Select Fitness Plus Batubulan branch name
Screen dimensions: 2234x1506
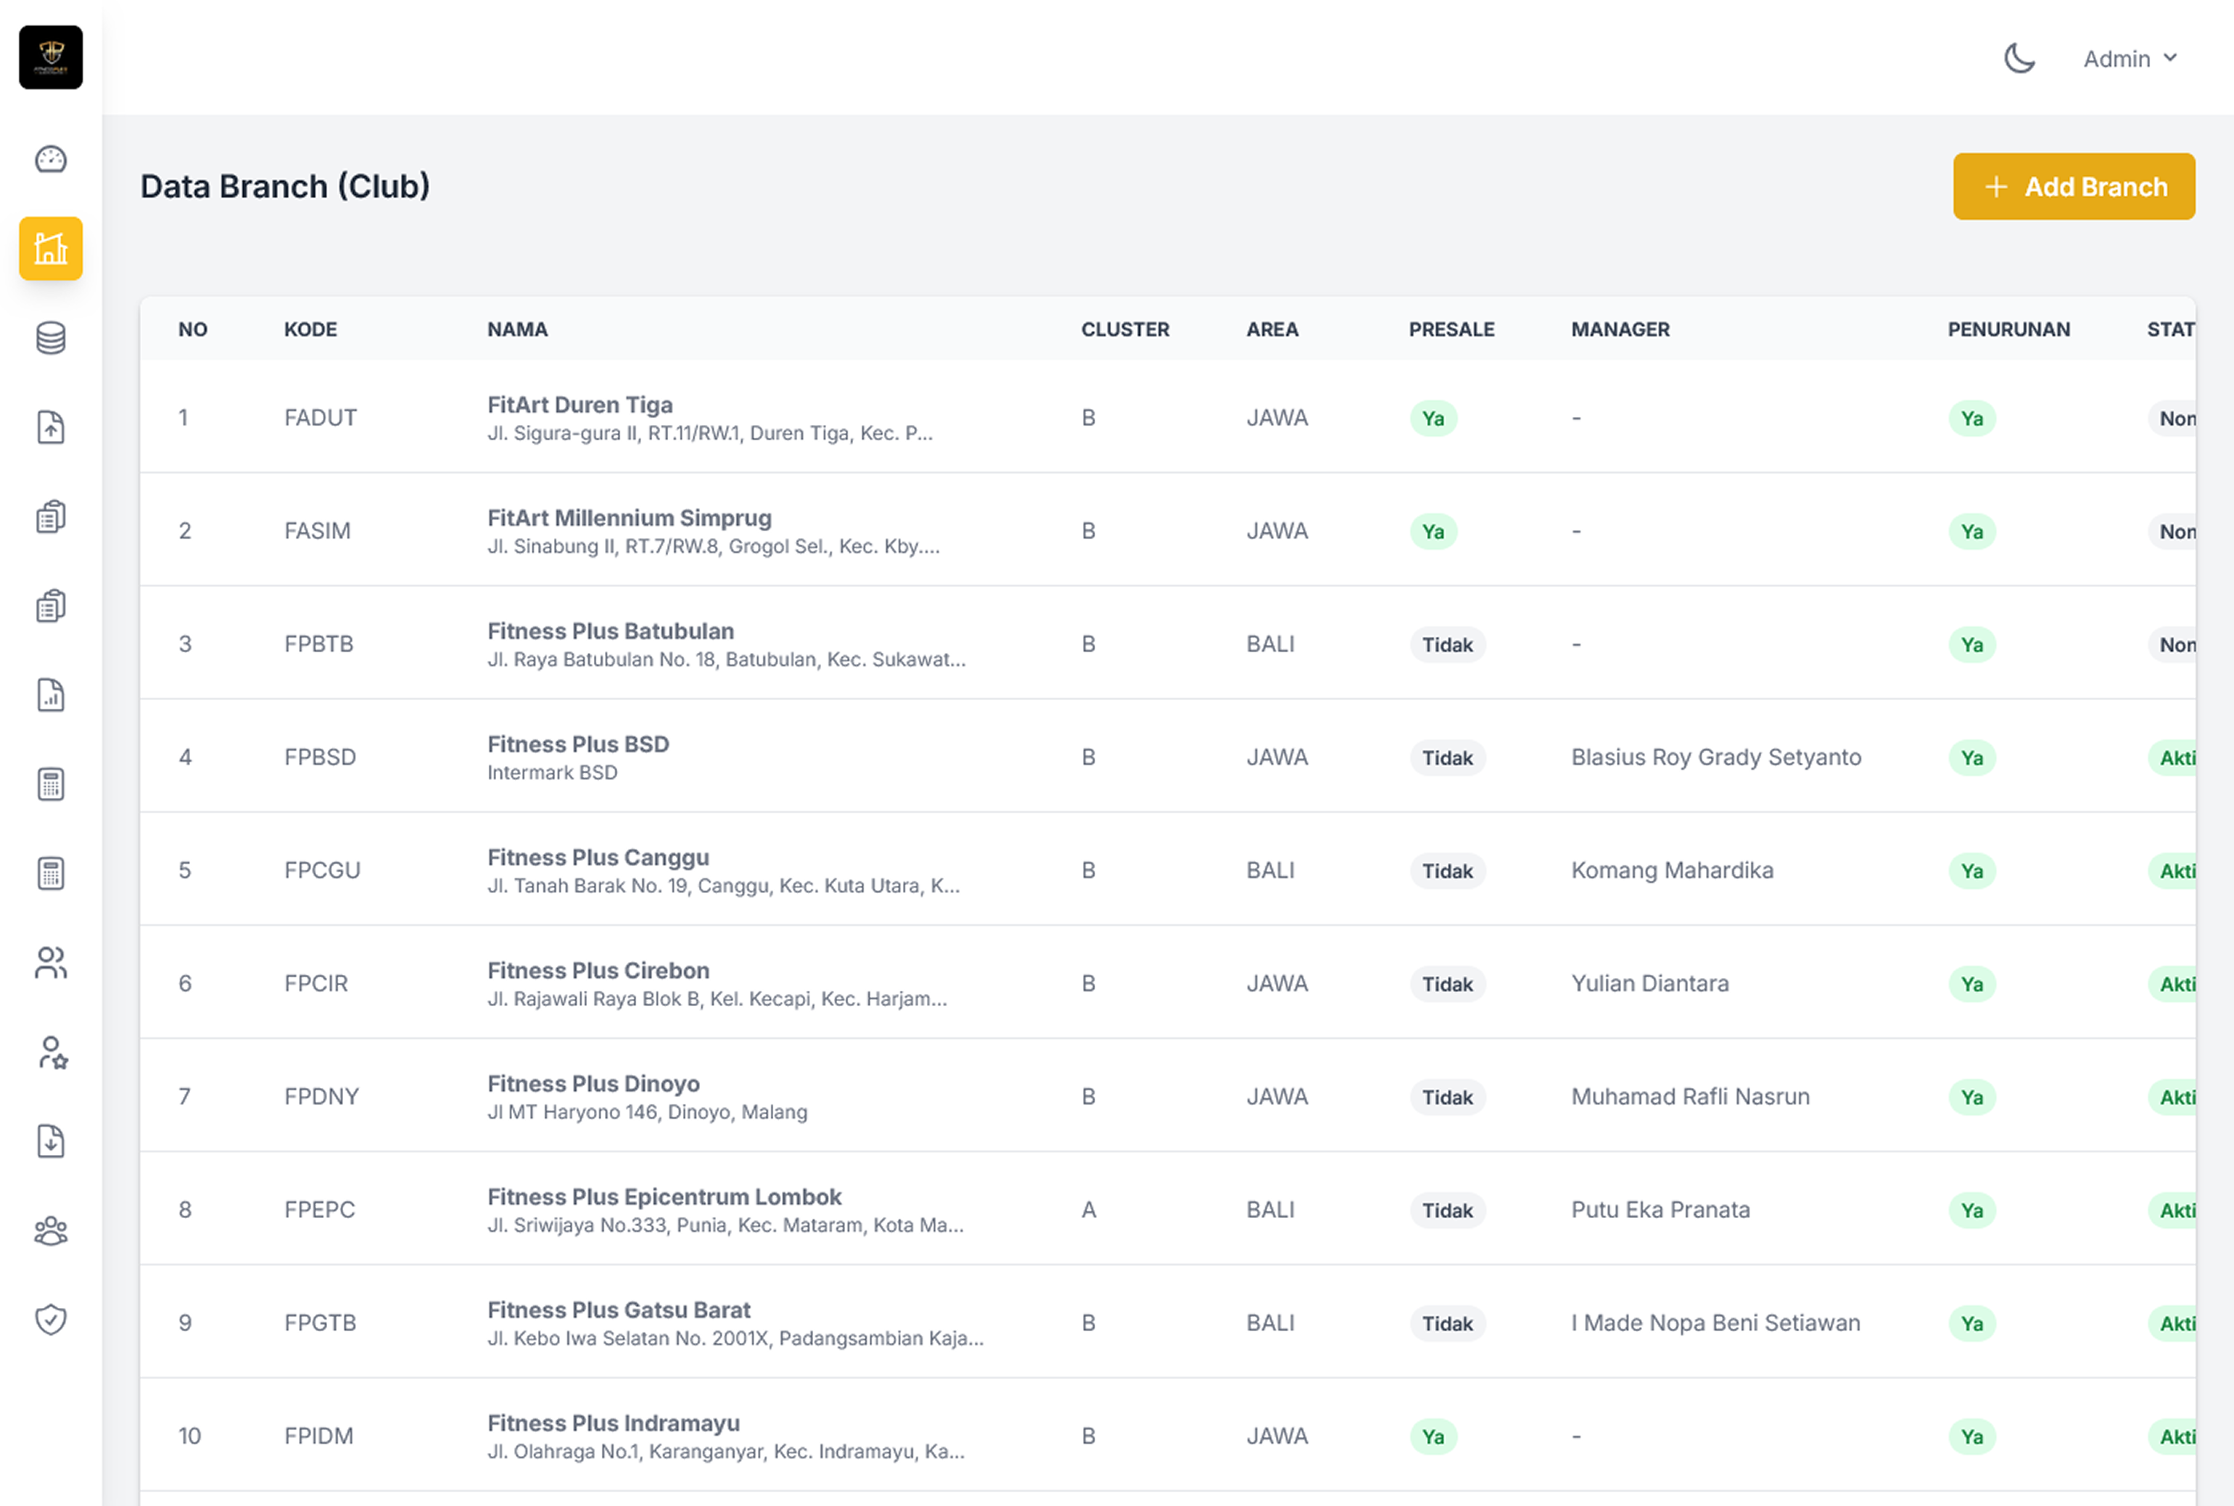tap(611, 631)
